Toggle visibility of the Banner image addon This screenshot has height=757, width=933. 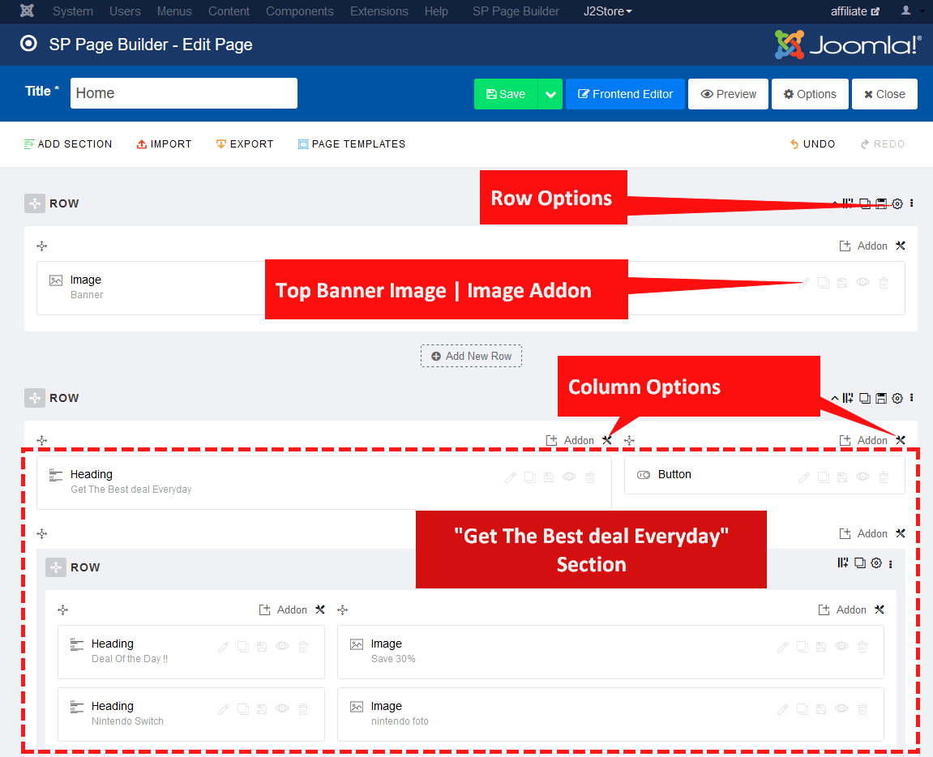(862, 283)
